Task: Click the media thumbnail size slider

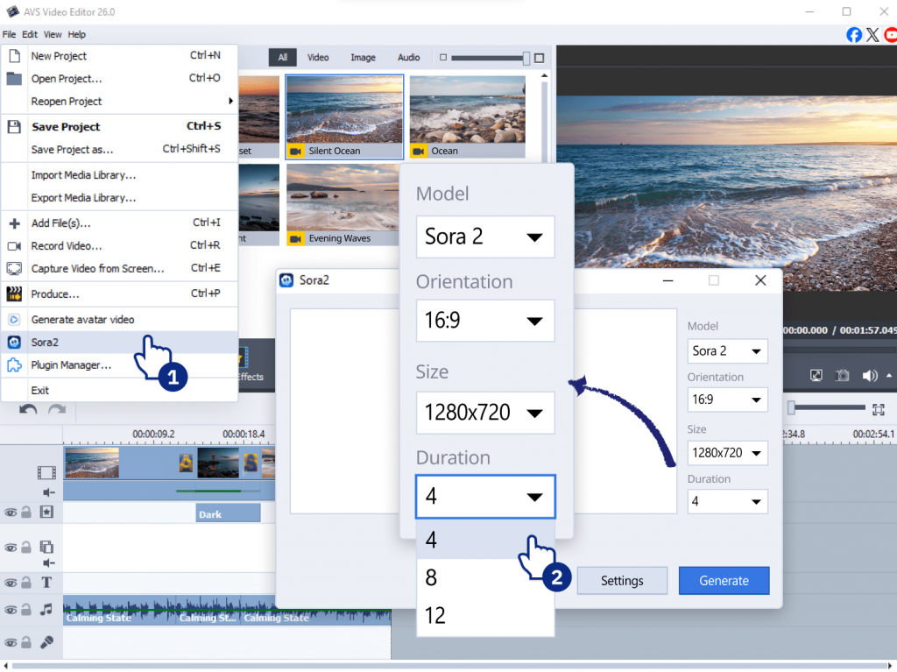Action: [x=491, y=58]
